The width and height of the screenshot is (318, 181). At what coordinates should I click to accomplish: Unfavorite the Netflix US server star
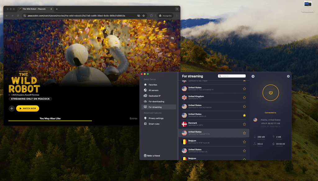click(244, 115)
